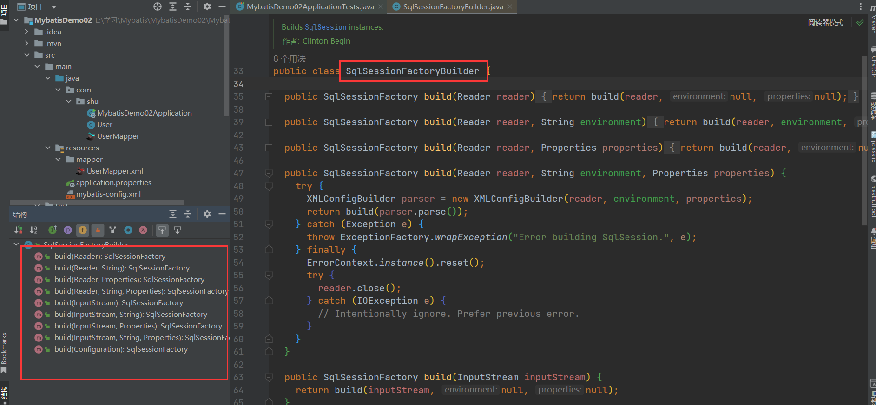This screenshot has height=405, width=876.
Task: Collapse the resources folder
Action: [x=48, y=148]
